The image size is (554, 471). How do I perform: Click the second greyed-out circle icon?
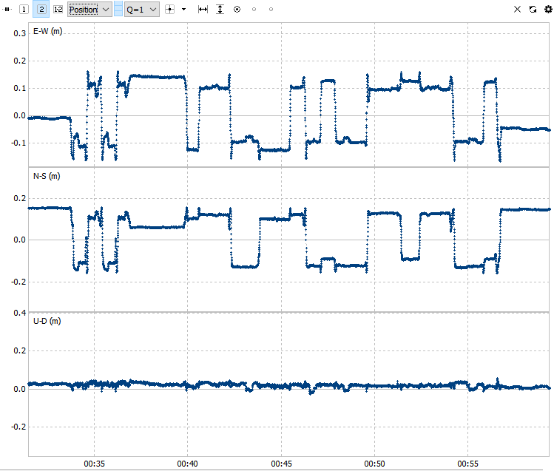pos(271,10)
